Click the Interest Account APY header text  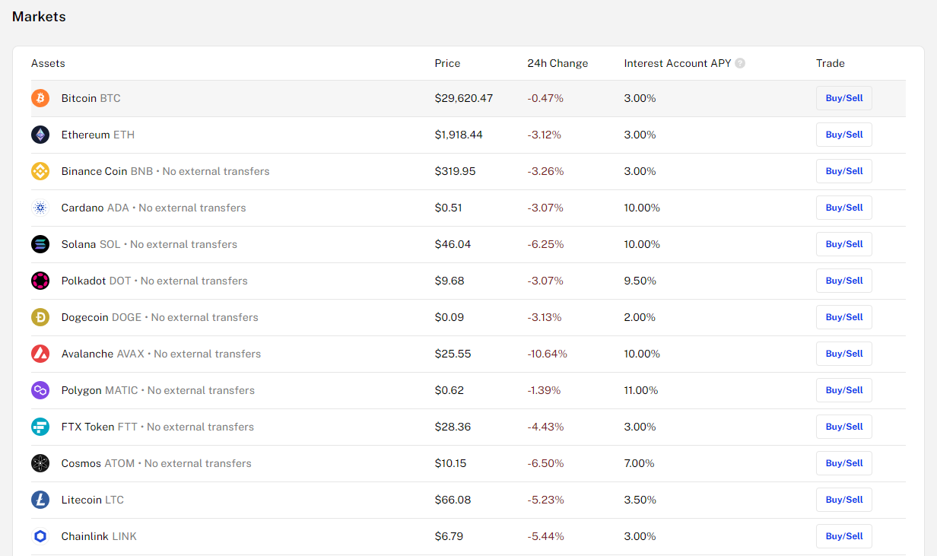click(678, 63)
